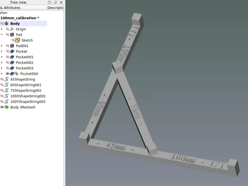Viewport: 248px width, 186px height.
Task: Show the hidden Body object
Action: (x=2, y=24)
